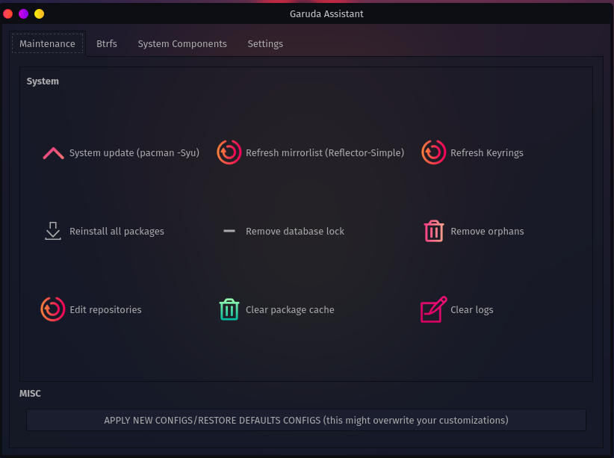
Task: Click the APPLY NEW CONFIGS/RESTORE DEFAULTS CONFIGS button
Action: click(306, 420)
